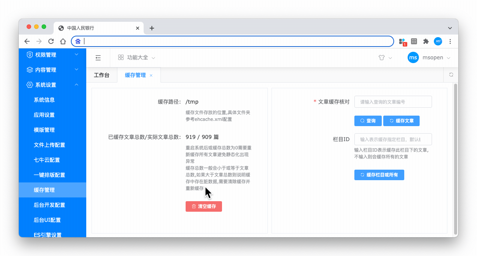Click the 查询 search button
Screen dimensions: 477x256
coord(368,121)
